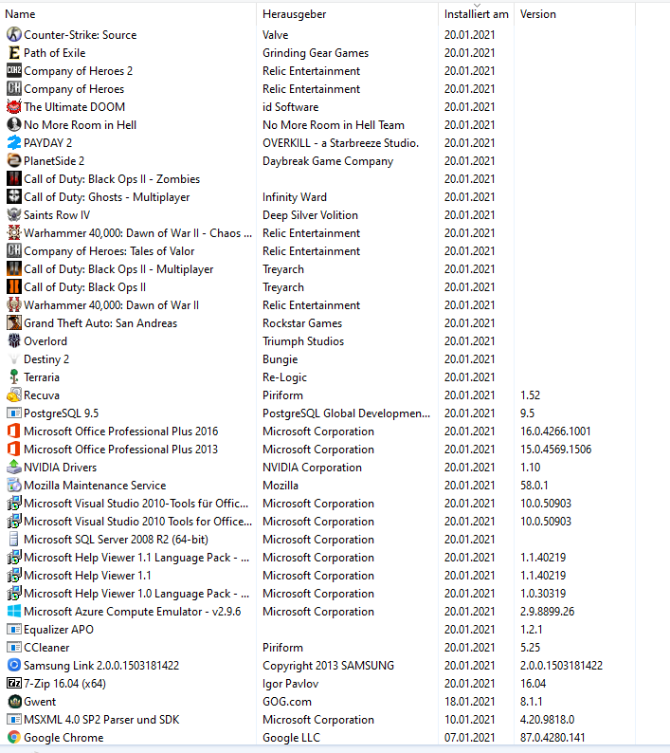The image size is (670, 753).
Task: Click the publisher Daybreak Game Company
Action: (x=328, y=161)
